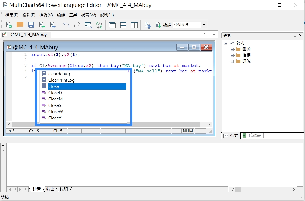Close the active document tab with the X
Screen dimensions: 305x201
click(x=214, y=34)
